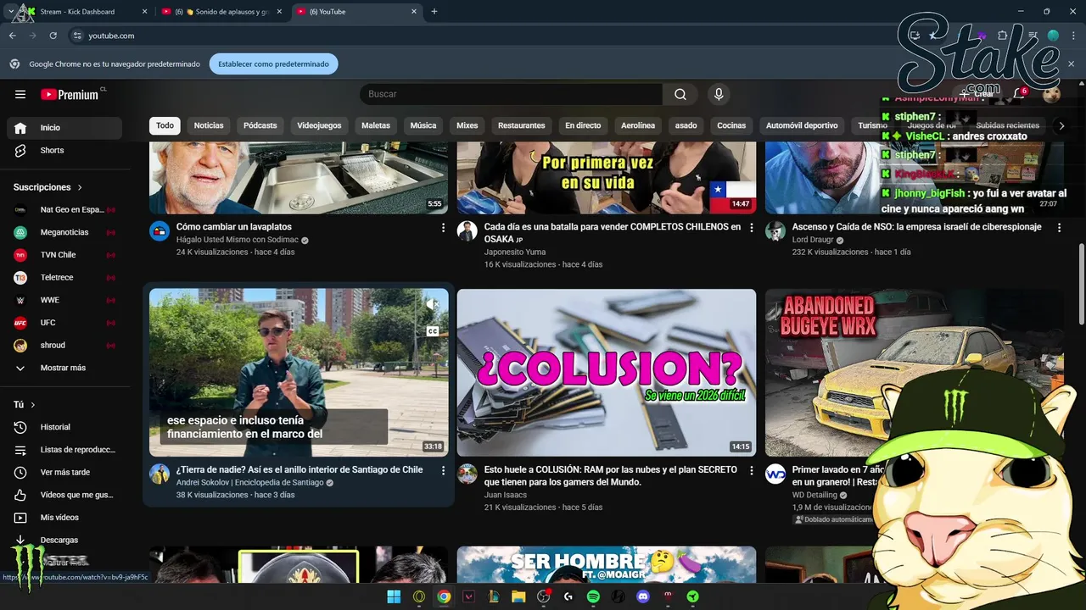Open more options for Cómo cambiar un lavaplatos
Image resolution: width=1086 pixels, height=610 pixels.
pos(443,228)
